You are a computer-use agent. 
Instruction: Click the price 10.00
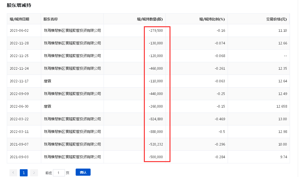pos(283,144)
